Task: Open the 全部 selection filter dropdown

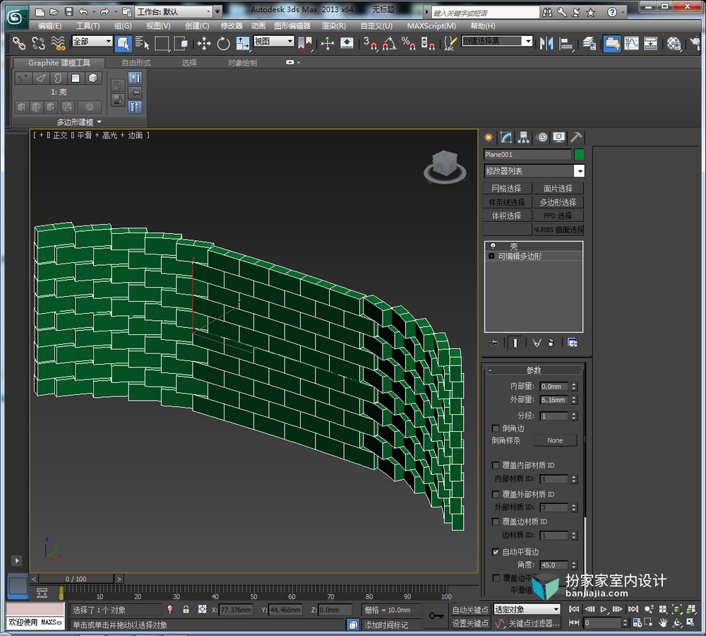Action: point(92,42)
